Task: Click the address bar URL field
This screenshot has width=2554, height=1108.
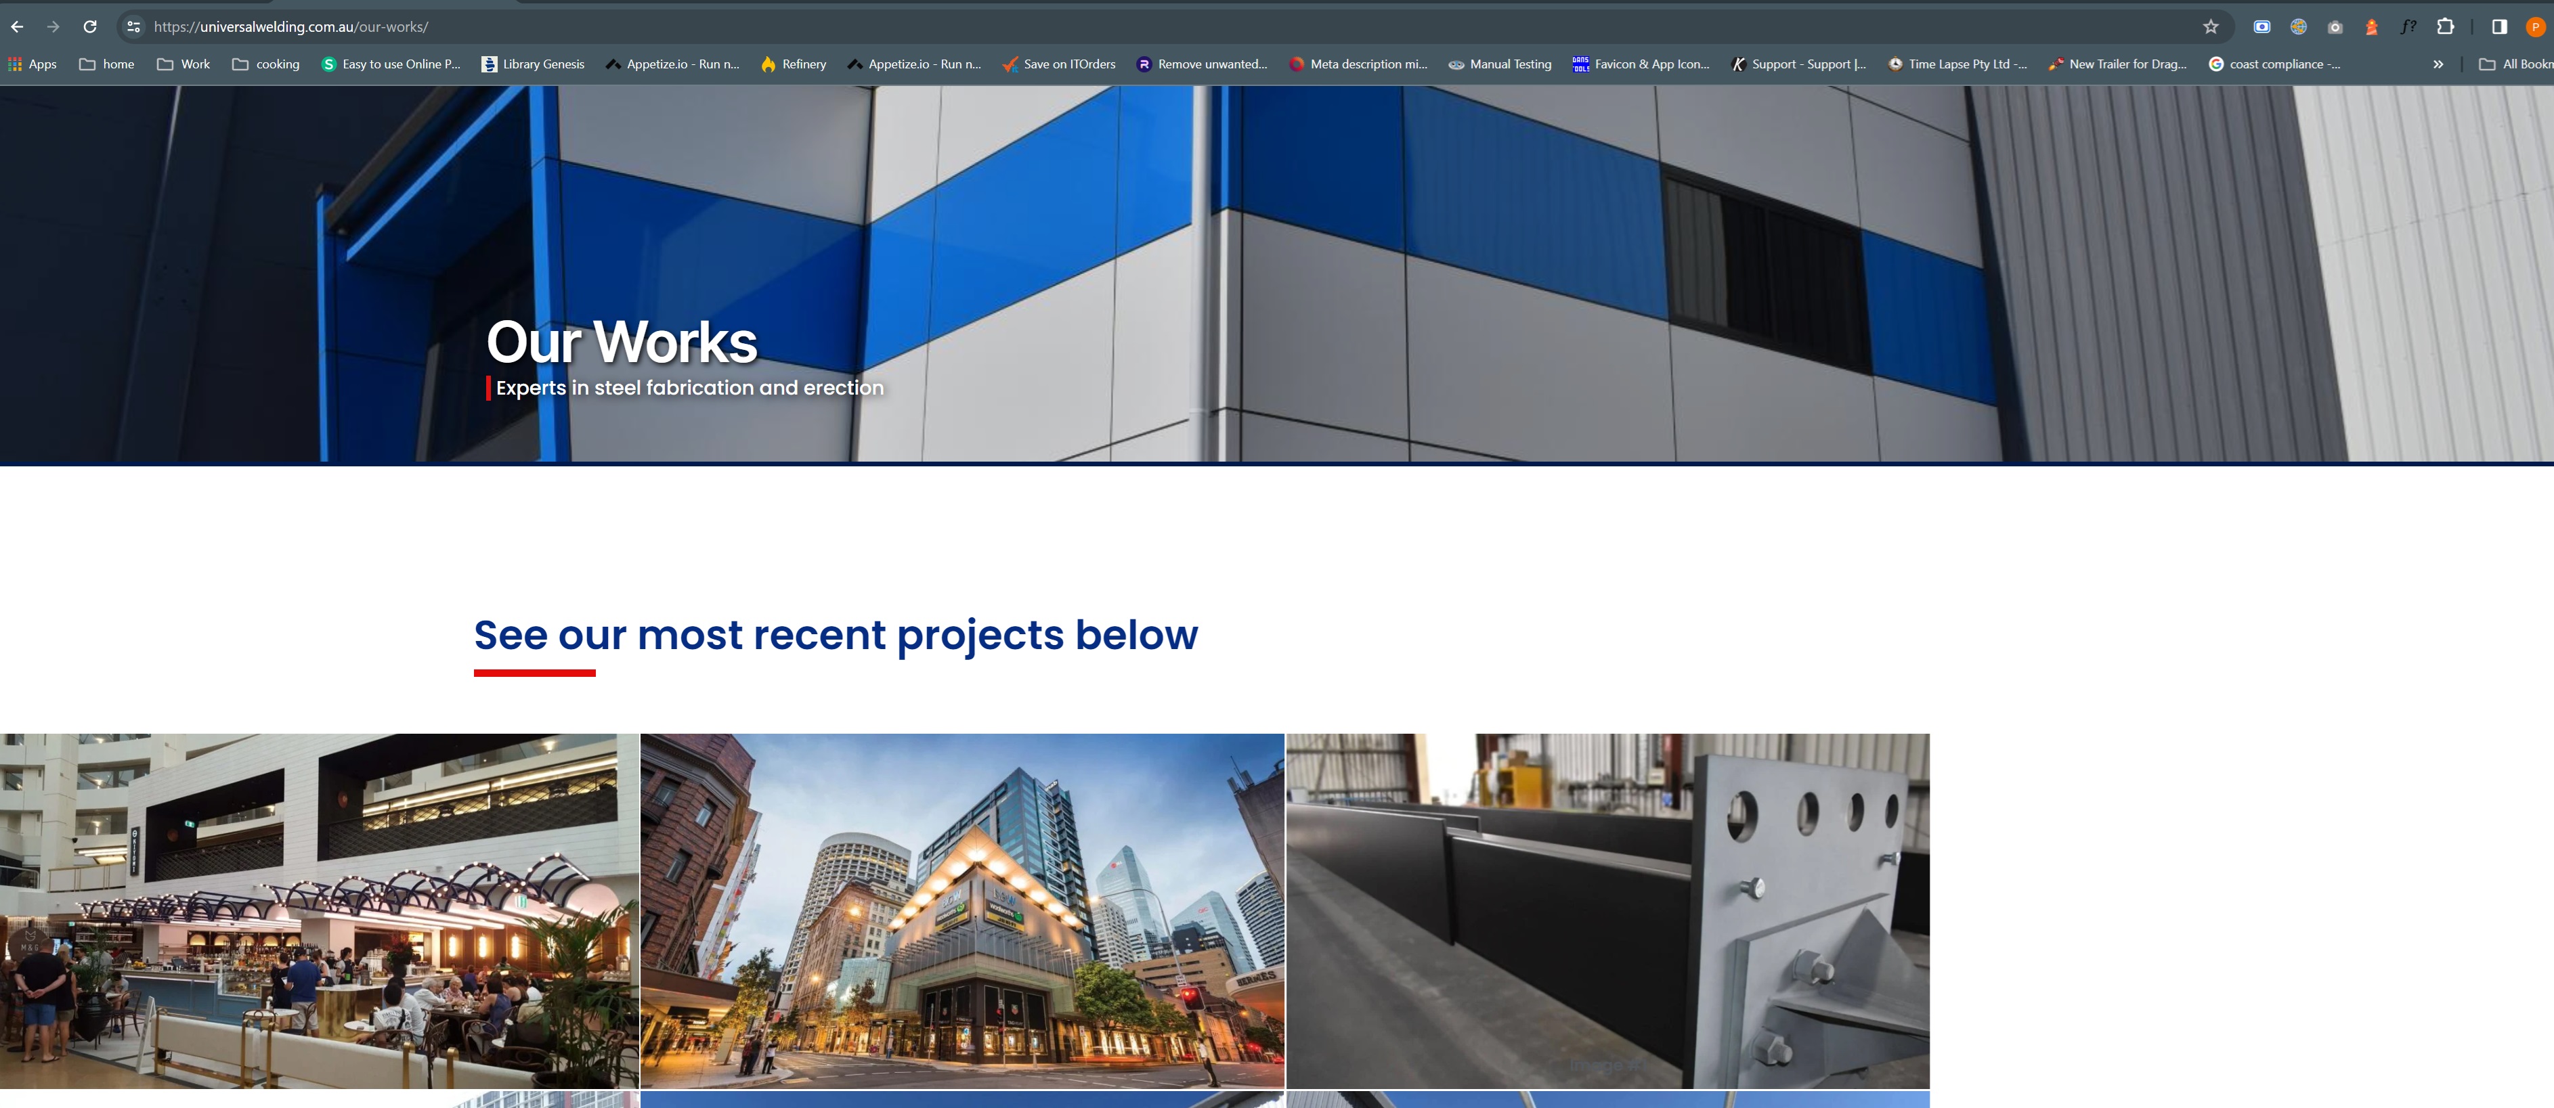Action: click(x=1160, y=27)
